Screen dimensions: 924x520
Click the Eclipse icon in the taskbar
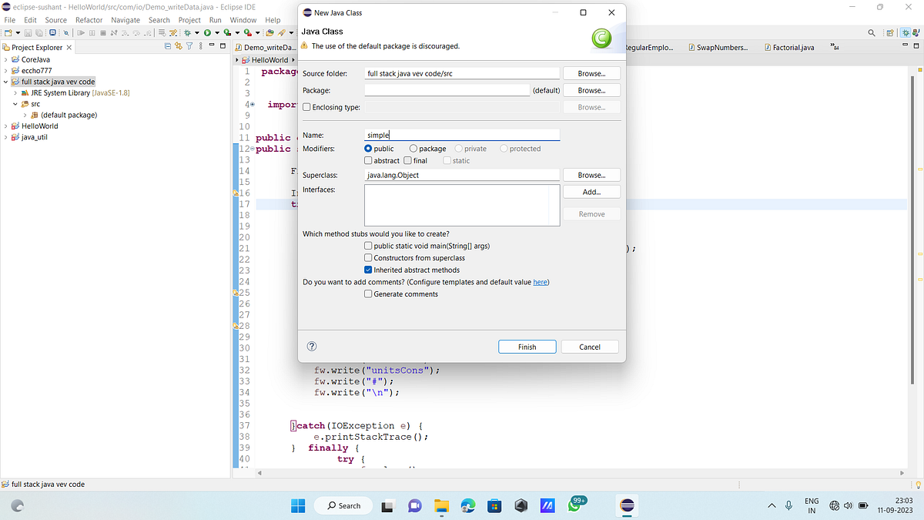pos(628,505)
